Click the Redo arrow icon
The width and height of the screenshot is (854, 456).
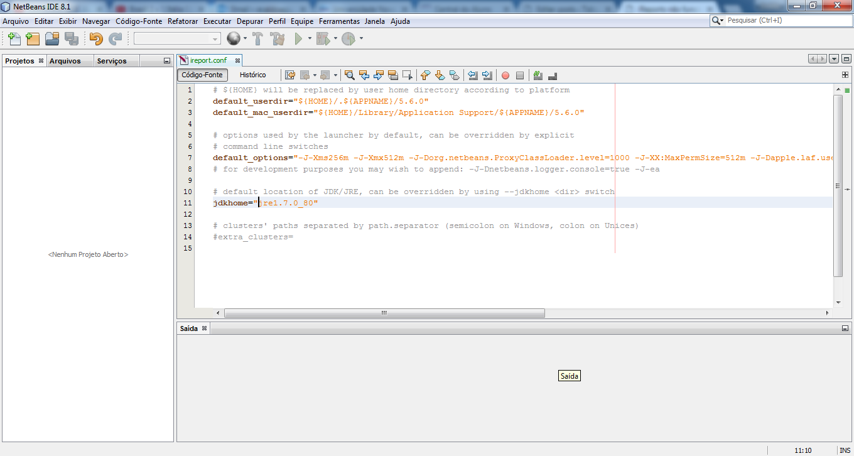click(x=115, y=39)
